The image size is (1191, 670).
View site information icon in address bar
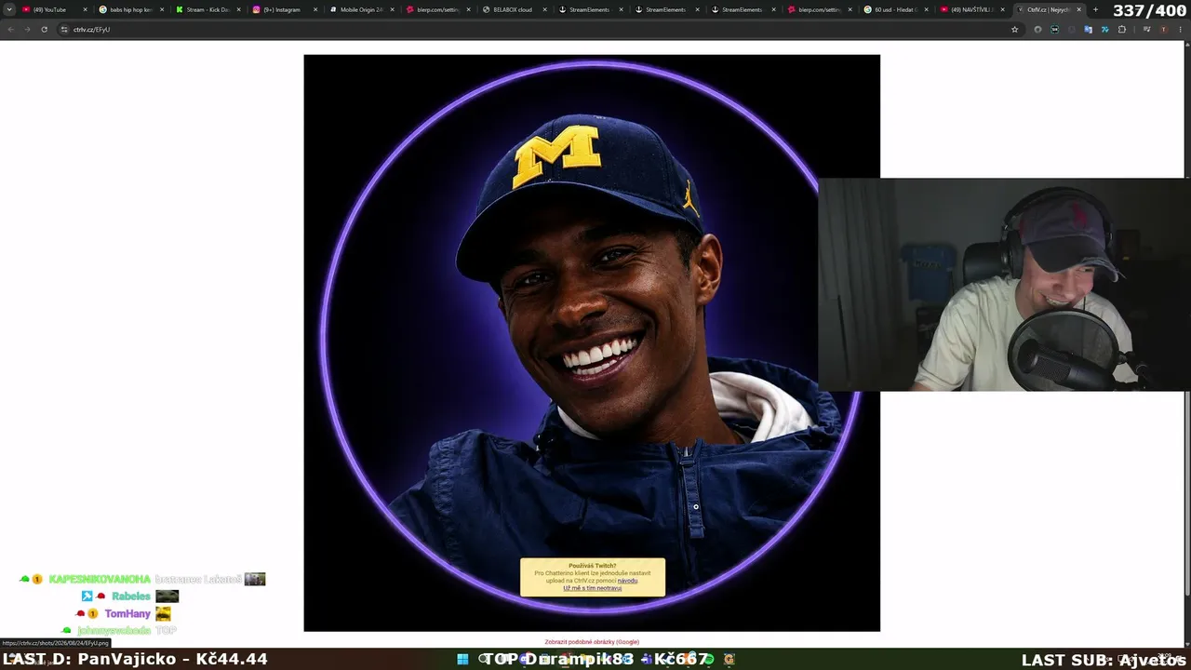coord(64,29)
